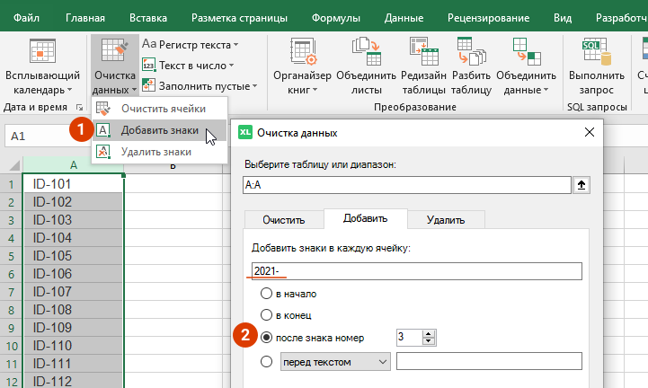The width and height of the screenshot is (648, 388).
Task: Increase the character position number spinner
Action: click(x=429, y=333)
